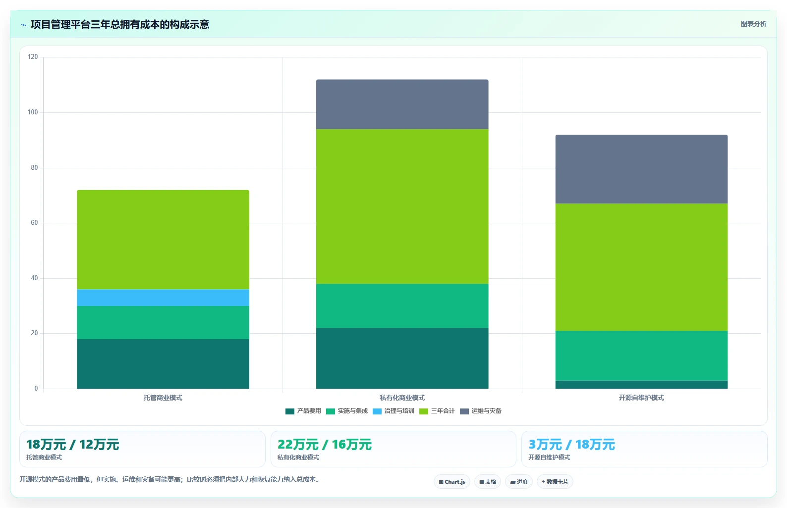787x508 pixels.
Task: Click the y-axis value 40
Action: click(x=34, y=278)
